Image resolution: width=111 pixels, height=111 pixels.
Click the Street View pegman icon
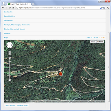[10, 53]
